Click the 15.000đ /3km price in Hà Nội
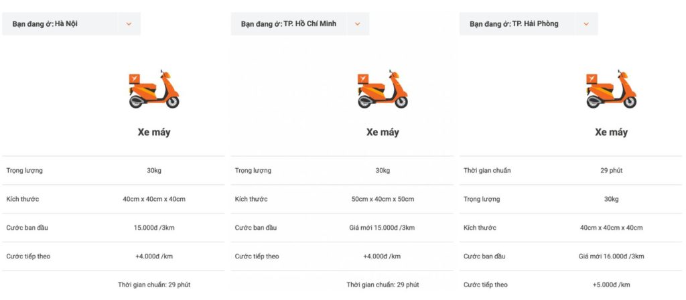Screen dimensions: 686x300 154,228
